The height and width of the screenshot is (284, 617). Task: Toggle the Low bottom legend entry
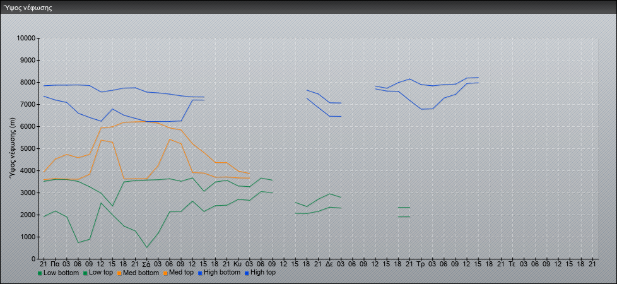tap(58, 273)
